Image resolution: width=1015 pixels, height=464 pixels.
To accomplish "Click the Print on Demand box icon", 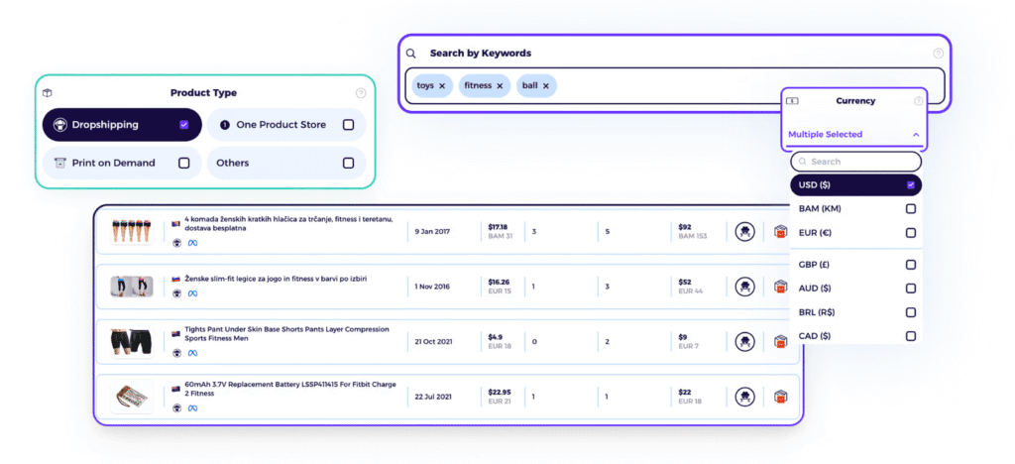I will click(60, 163).
